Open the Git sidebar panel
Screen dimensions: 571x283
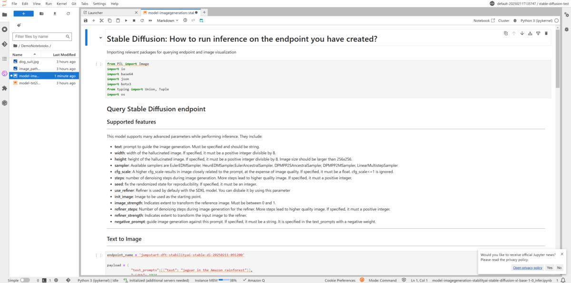5,44
